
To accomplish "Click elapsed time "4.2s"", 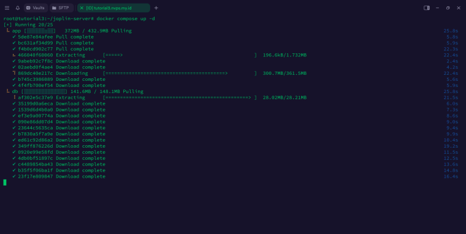I will (x=453, y=67).
